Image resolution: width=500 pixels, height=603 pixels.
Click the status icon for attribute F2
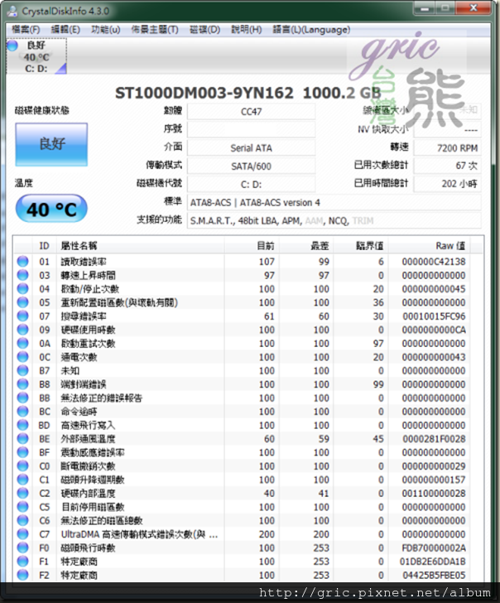[22, 575]
